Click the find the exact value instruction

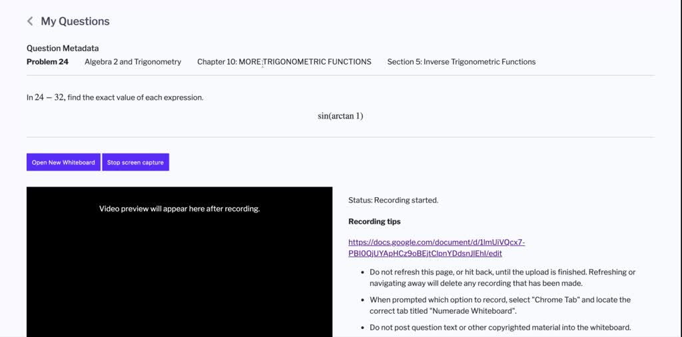tap(115, 97)
